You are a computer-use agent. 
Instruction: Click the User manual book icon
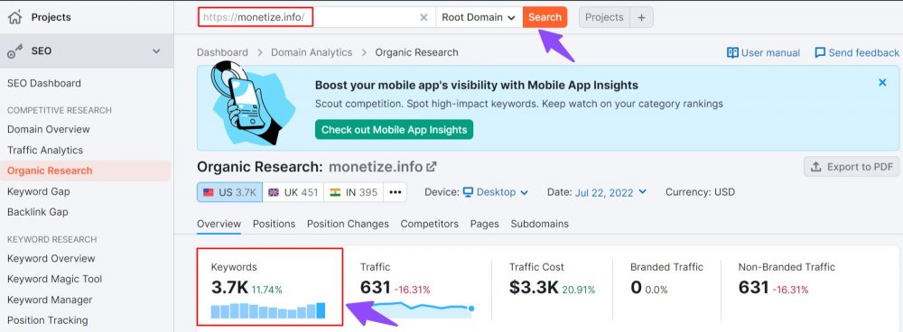coord(732,53)
